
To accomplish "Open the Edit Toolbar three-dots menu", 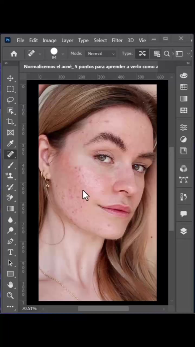I will click(10, 307).
